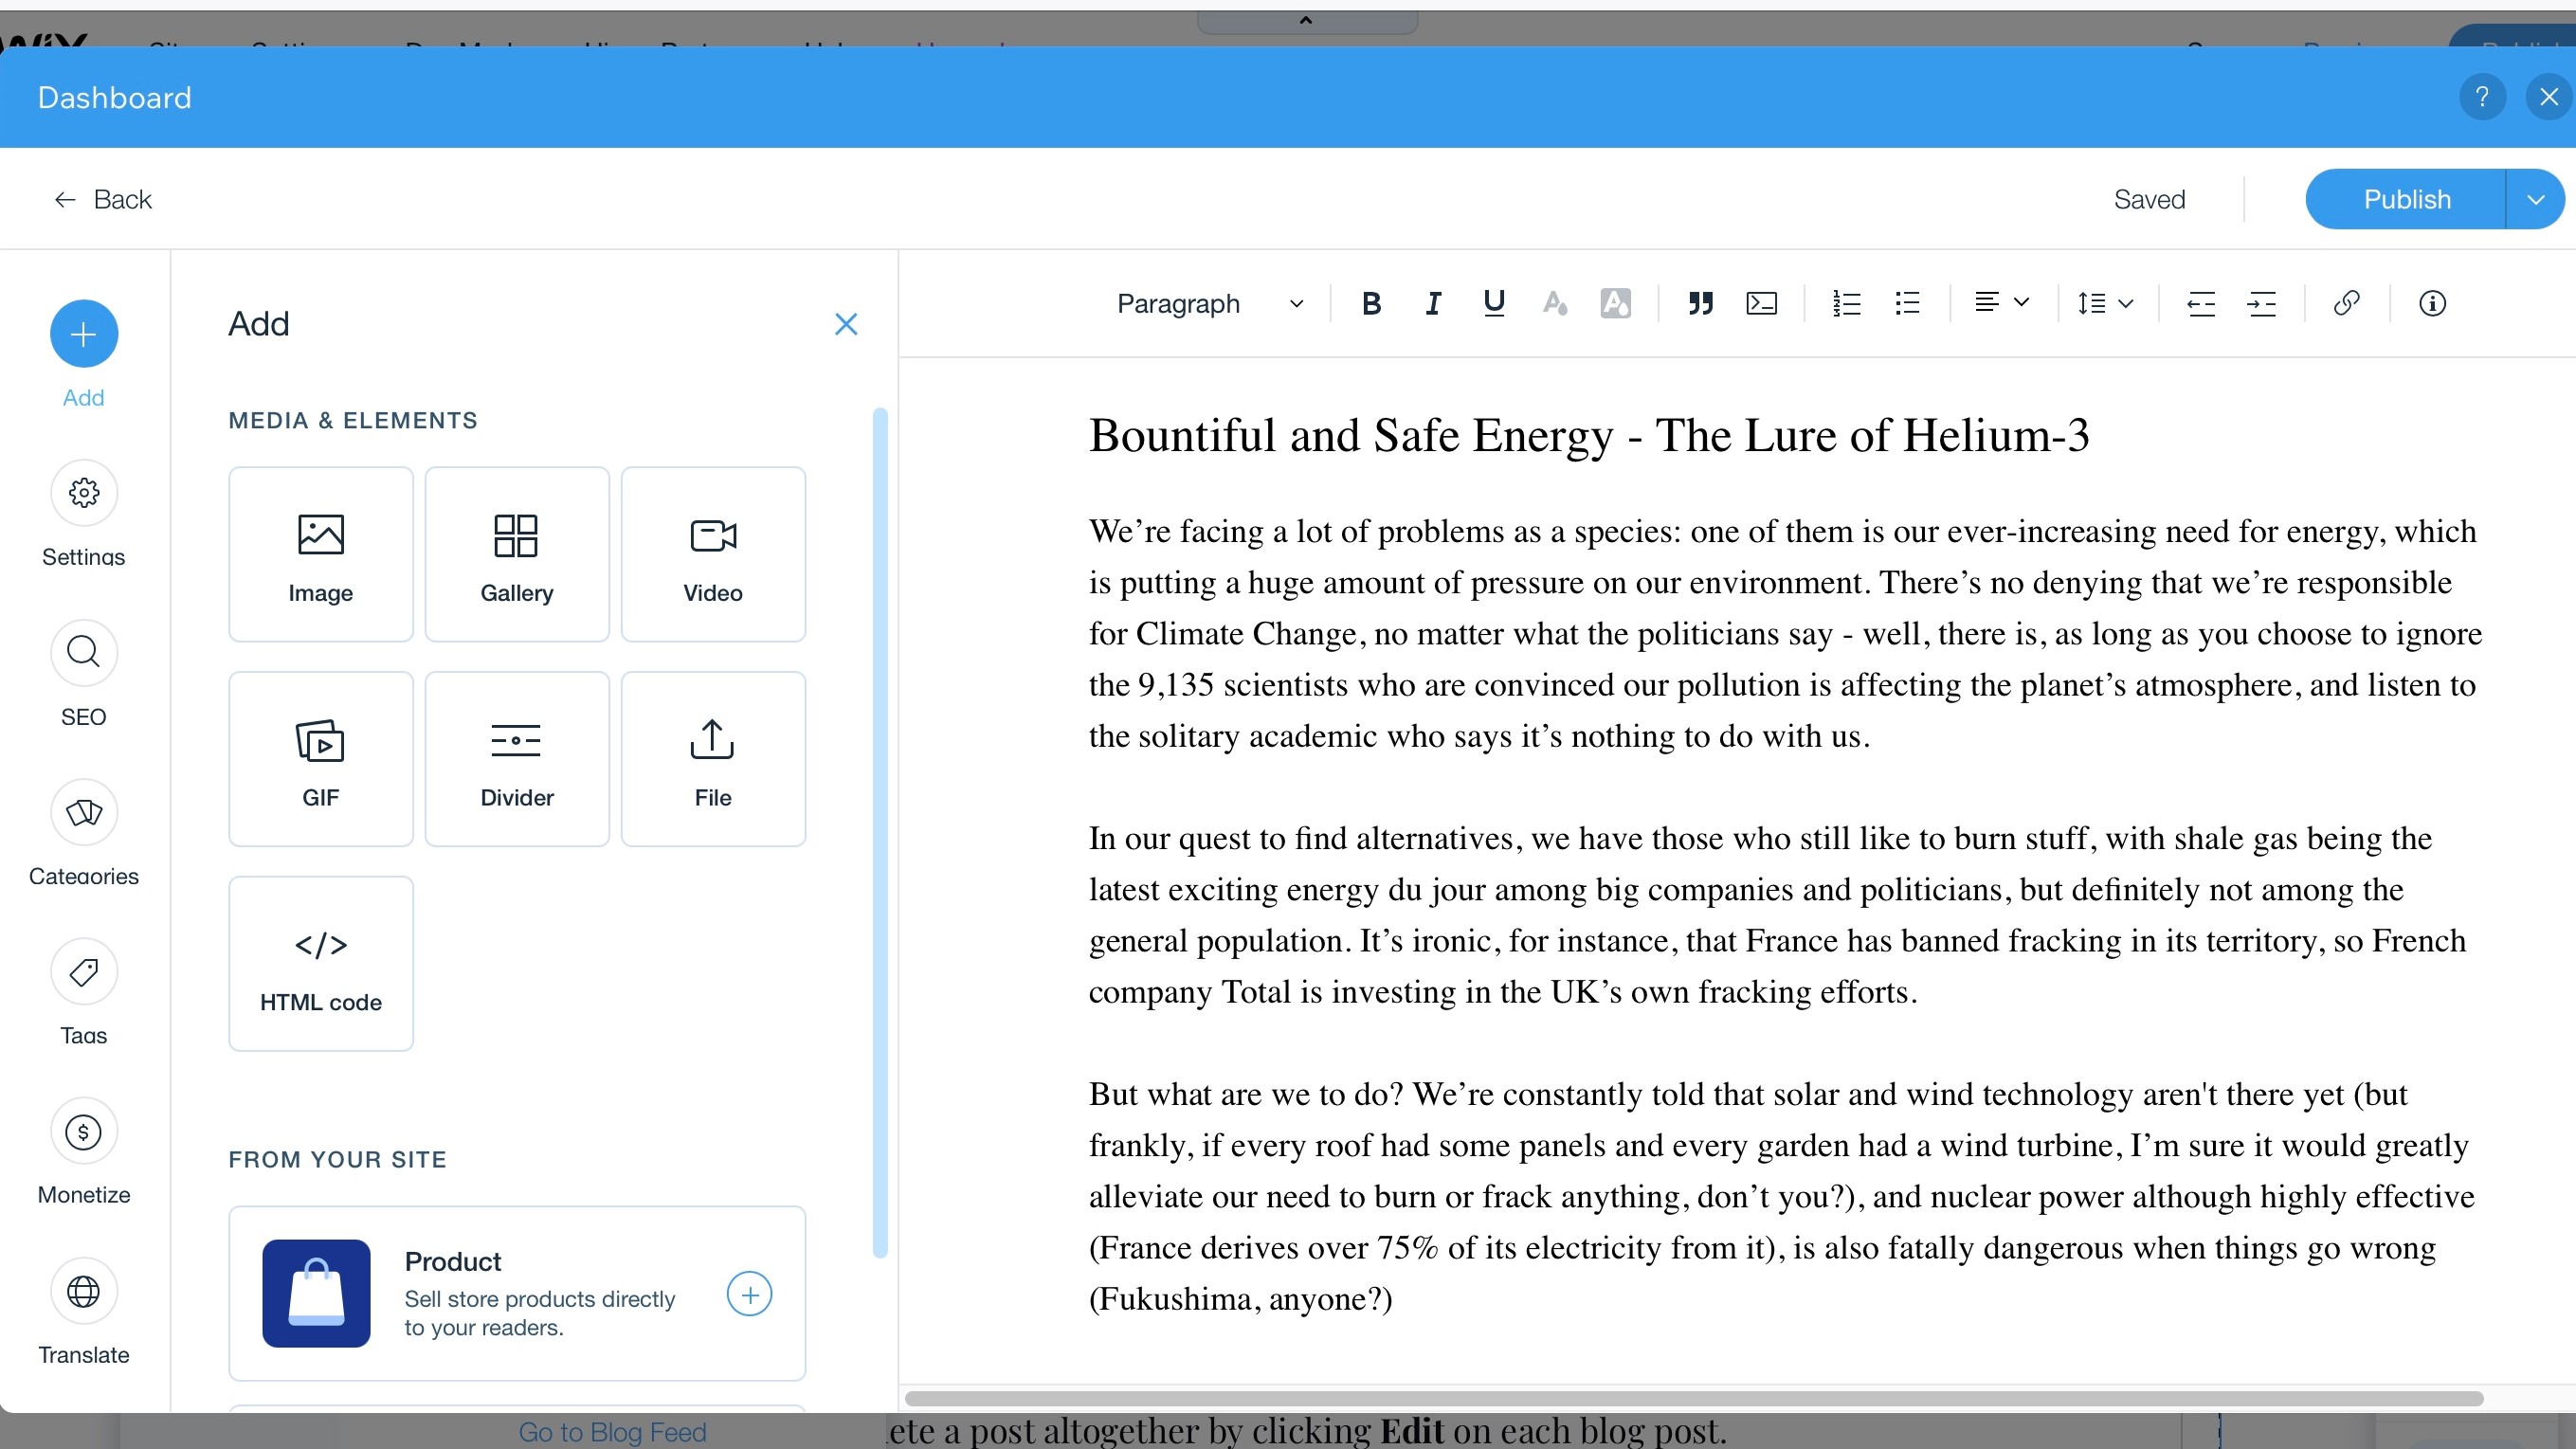Click the MEDIA & ELEMENTS heading
The width and height of the screenshot is (2576, 1449).
pyautogui.click(x=353, y=420)
